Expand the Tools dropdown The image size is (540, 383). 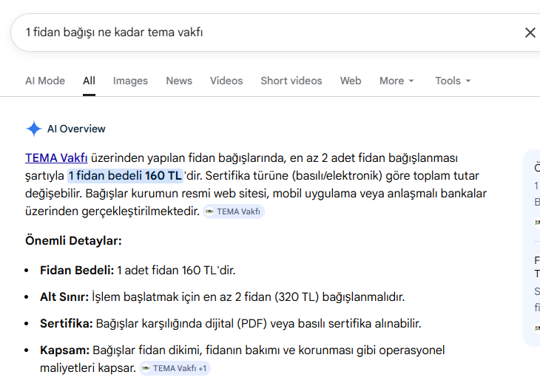click(453, 81)
